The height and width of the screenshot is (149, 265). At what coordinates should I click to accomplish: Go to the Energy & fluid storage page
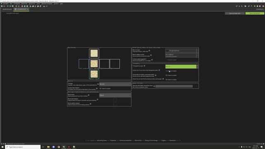151,140
